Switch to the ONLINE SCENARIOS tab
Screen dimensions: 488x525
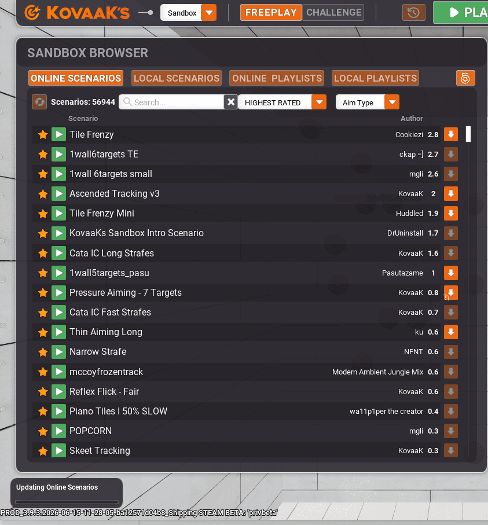pyautogui.click(x=76, y=78)
